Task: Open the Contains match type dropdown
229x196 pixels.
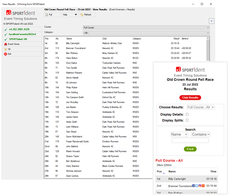Action: tap(201, 134)
